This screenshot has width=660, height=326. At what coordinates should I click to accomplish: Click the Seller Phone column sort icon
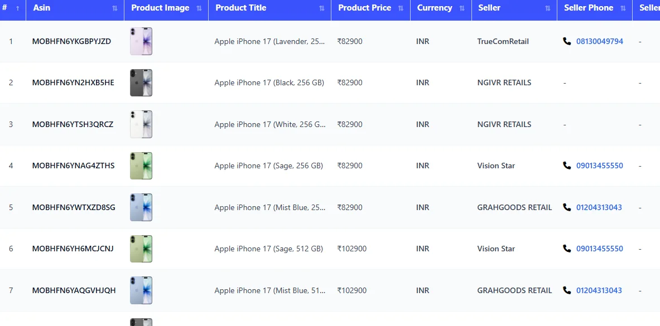point(623,8)
